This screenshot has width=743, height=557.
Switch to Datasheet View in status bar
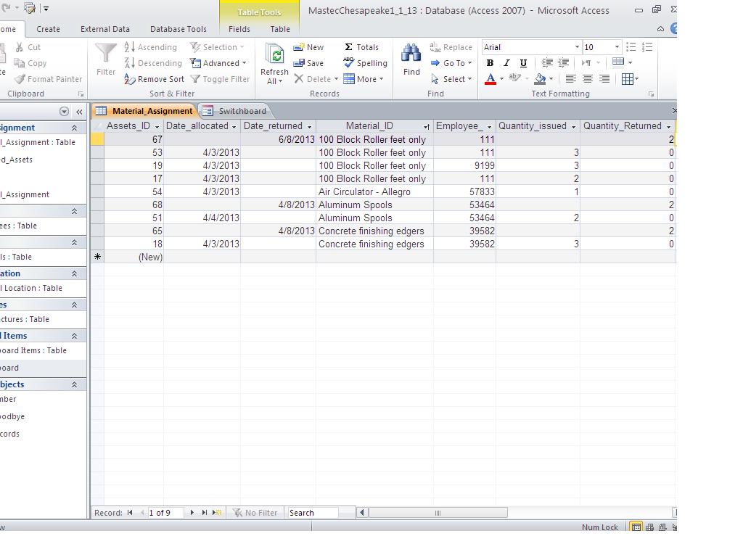(636, 527)
